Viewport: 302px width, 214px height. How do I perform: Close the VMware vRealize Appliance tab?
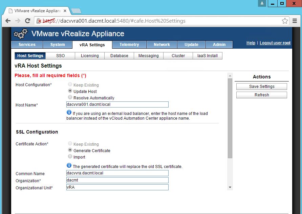tap(65, 11)
